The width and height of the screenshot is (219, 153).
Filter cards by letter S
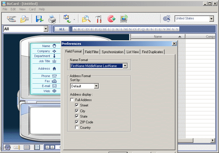[151, 29]
